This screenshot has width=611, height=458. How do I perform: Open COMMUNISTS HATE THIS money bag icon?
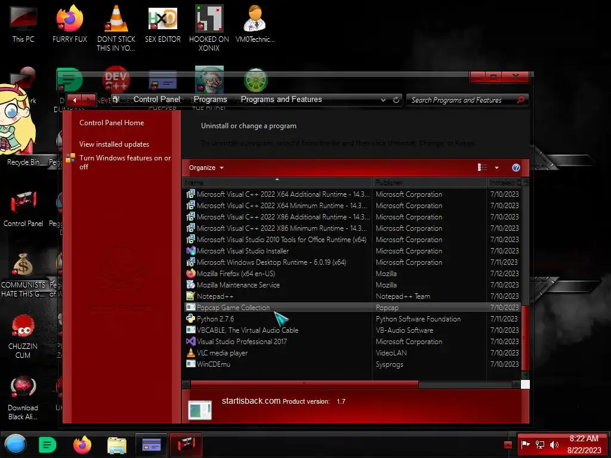[23, 276]
